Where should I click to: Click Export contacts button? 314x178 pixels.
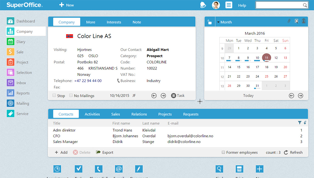tap(105, 153)
